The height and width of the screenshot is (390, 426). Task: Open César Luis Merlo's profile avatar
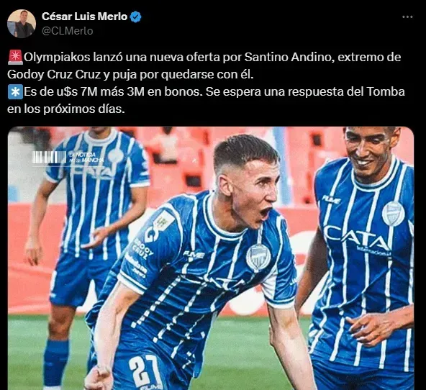click(22, 24)
